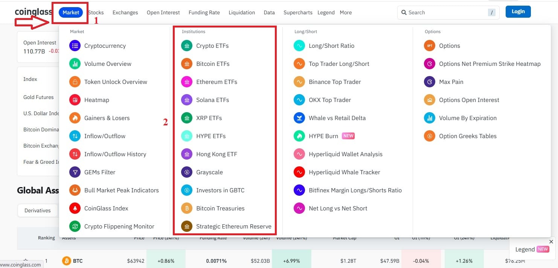
Task: Click the Ethereum ETFs pink icon
Action: pyautogui.click(x=187, y=82)
